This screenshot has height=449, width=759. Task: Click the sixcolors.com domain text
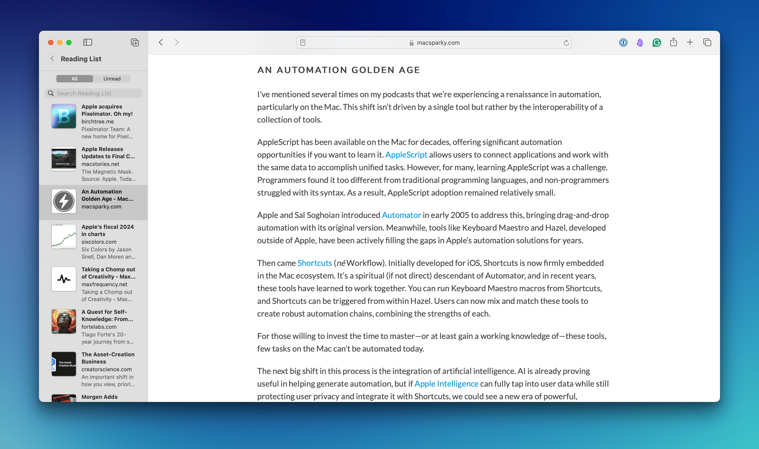click(99, 242)
